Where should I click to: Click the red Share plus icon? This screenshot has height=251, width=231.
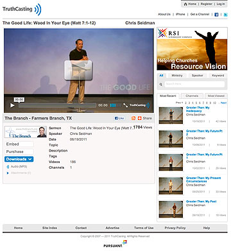click(139, 118)
